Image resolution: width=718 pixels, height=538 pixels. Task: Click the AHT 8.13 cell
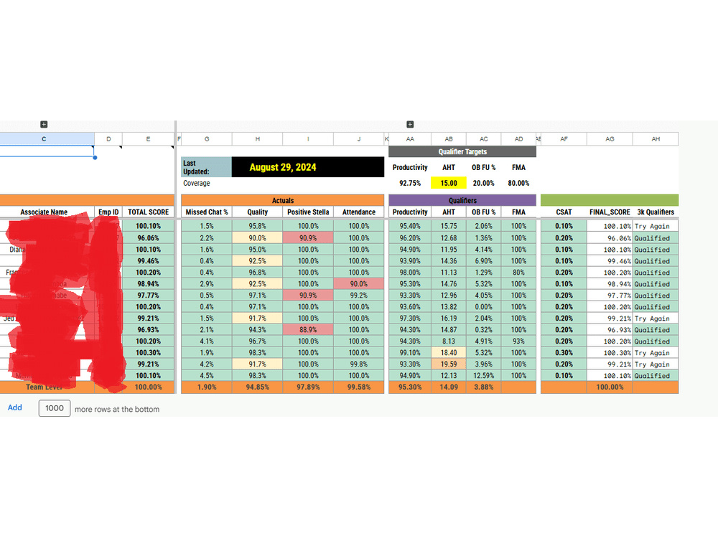pos(449,341)
